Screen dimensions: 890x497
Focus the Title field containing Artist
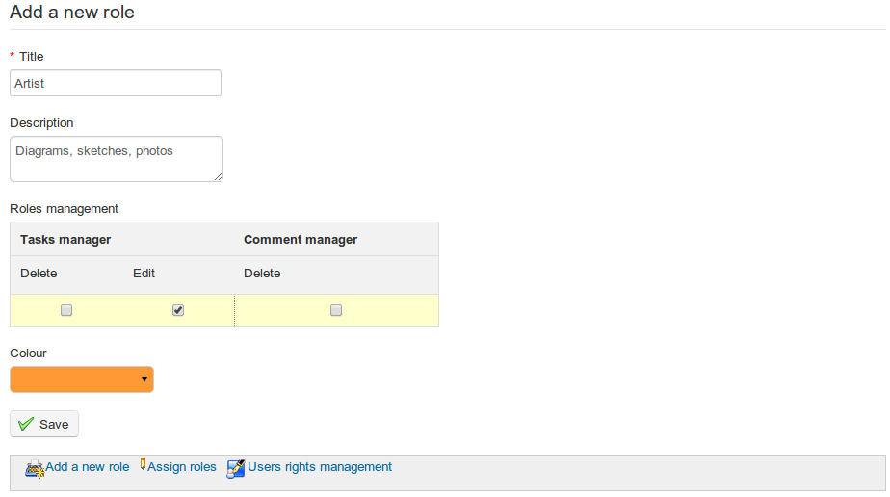tap(116, 83)
